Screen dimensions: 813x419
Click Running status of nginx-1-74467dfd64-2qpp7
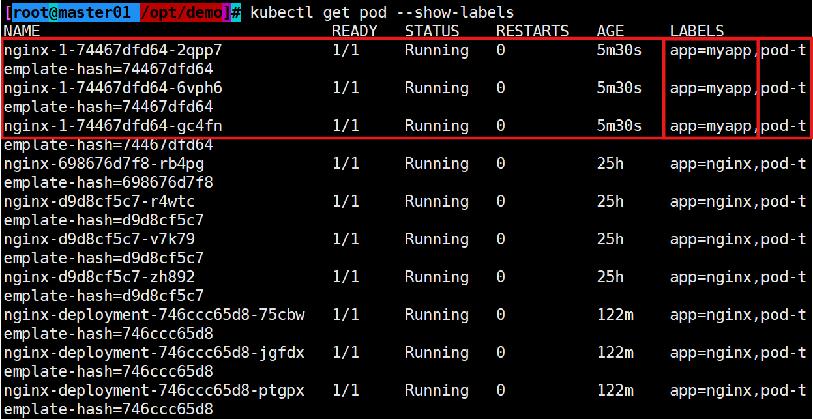coord(437,50)
